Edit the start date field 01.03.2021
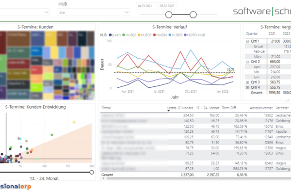This screenshot has width=291, height=194. coord(146,6)
